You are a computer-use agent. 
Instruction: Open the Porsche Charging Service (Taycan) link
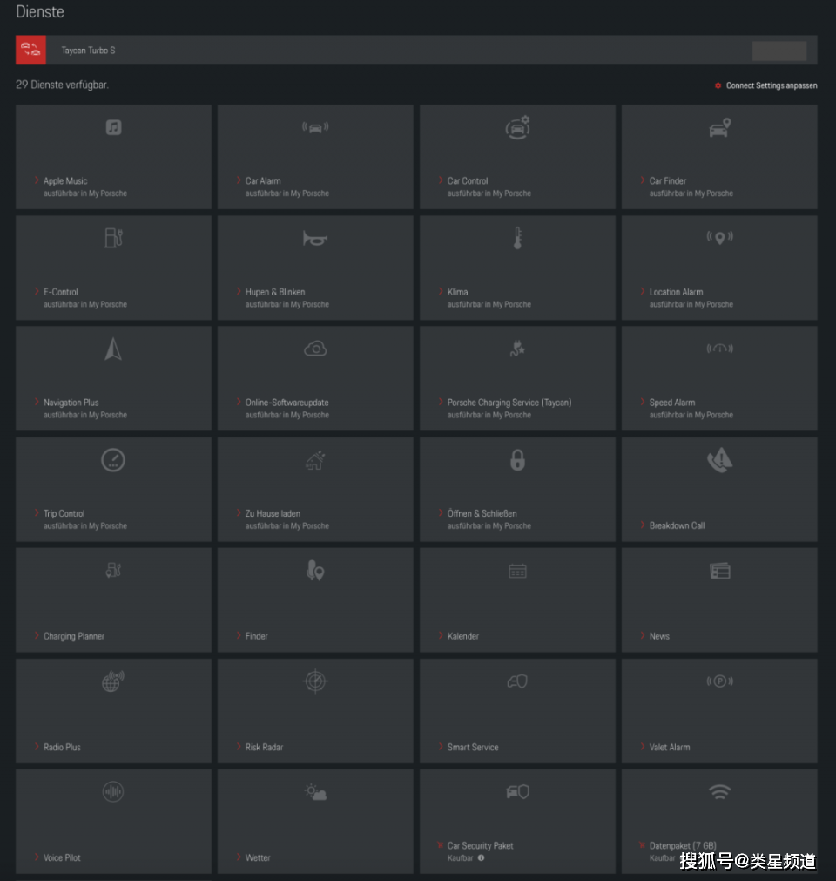509,403
